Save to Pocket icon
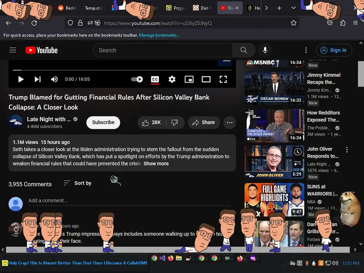Image resolution: width=364 pixels, height=273 pixels. (330, 23)
